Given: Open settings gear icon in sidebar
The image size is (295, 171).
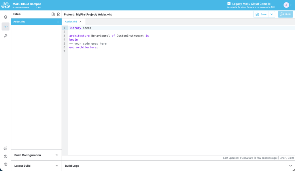Looking at the screenshot, I should (x=5, y=164).
